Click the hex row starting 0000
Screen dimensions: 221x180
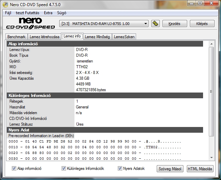tap(95, 142)
